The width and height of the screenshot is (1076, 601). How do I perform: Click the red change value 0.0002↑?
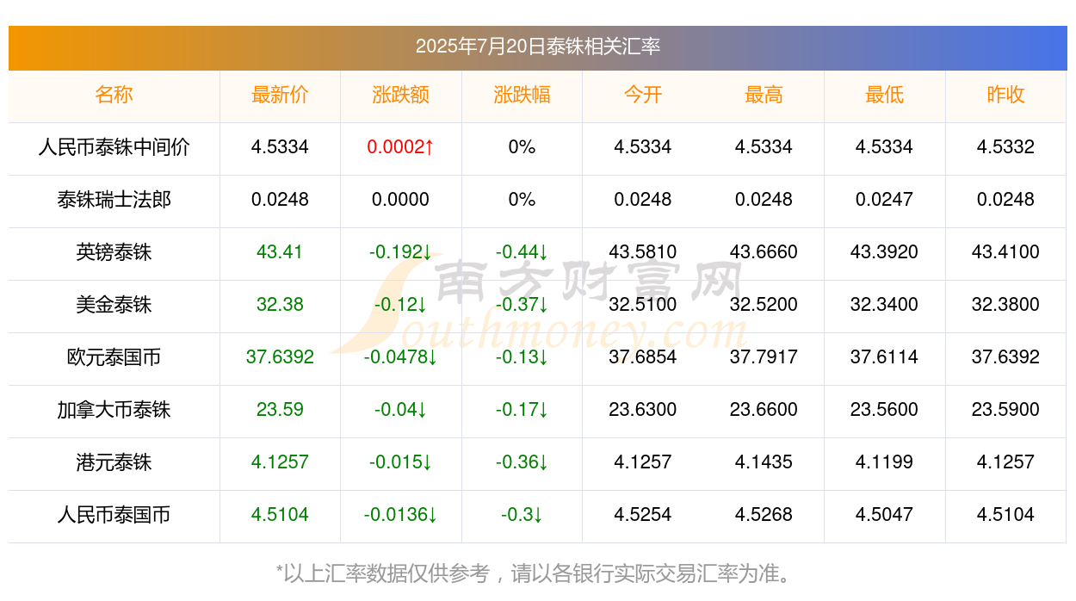[400, 147]
